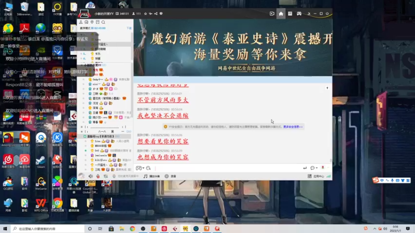
Task: Open the list view icon in YY title bar
Action: point(290,13)
